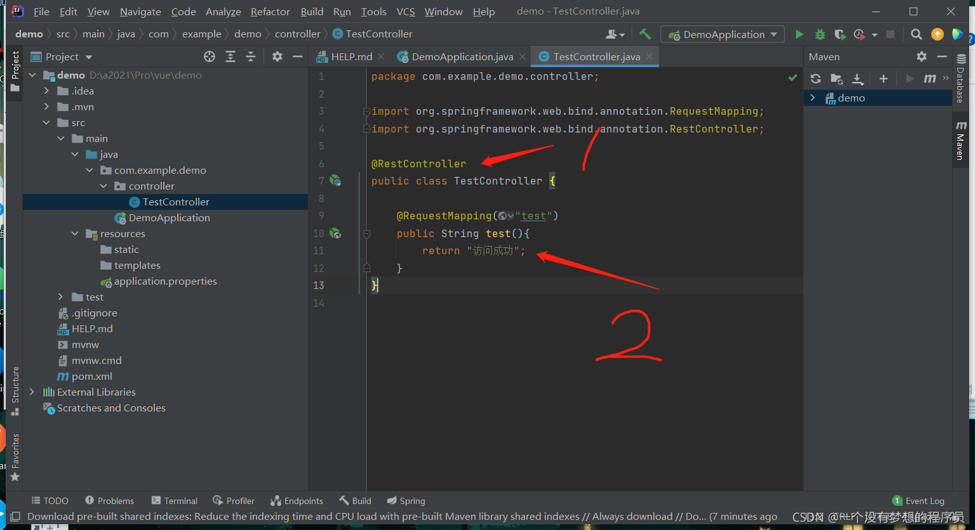Click the Stop square button in toolbar

coord(891,34)
